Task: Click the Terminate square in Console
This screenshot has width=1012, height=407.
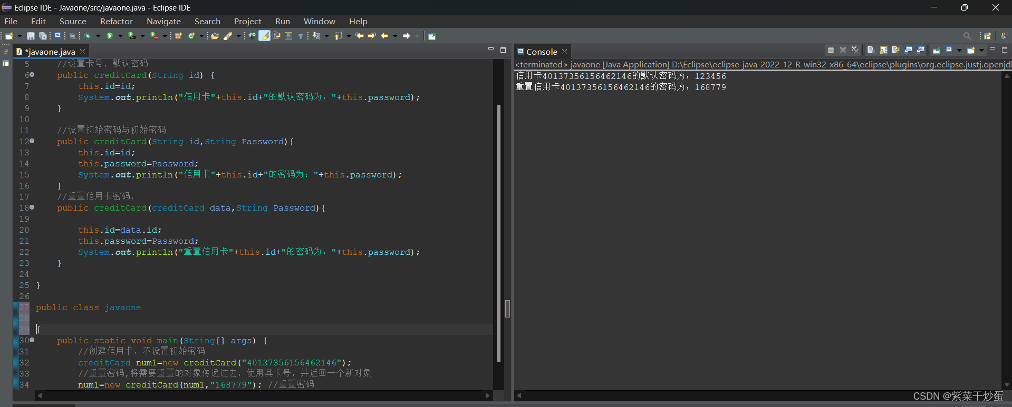Action: pyautogui.click(x=831, y=50)
